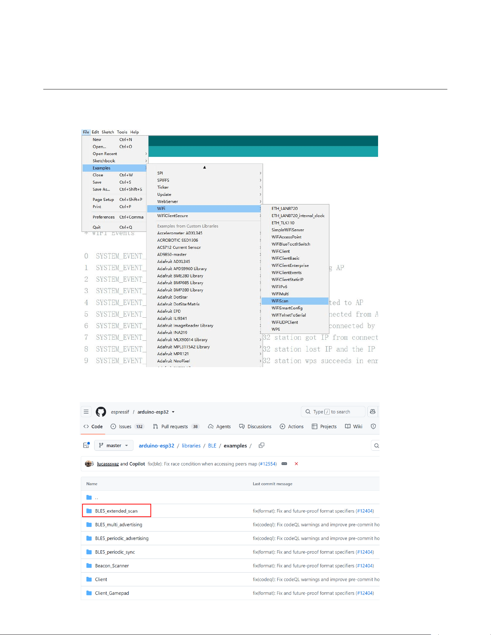This screenshot has width=491, height=635.
Task: Choose Save As from File menu
Action: (x=114, y=189)
